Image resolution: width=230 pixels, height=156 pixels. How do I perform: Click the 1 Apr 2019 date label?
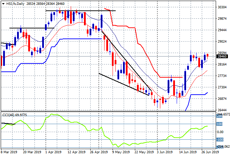coord(53,152)
